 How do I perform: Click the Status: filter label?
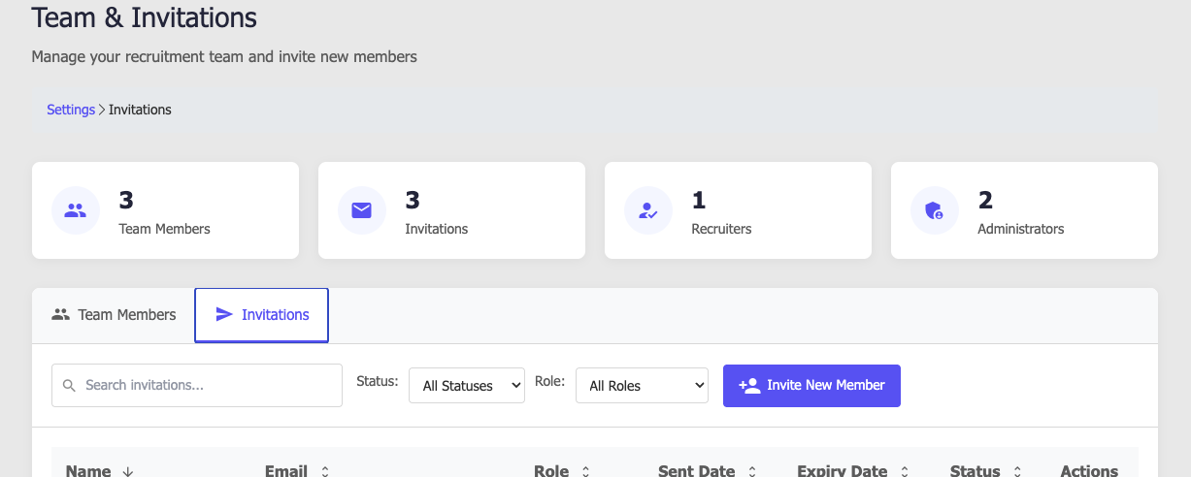(x=378, y=381)
